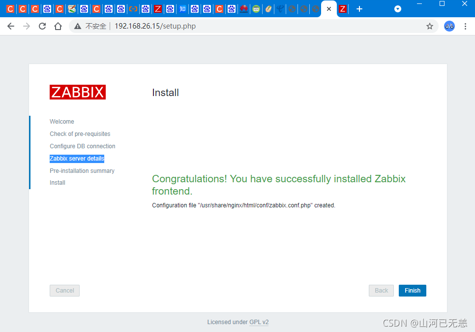
Task: Click the Pre-installation summary step
Action: pos(82,171)
